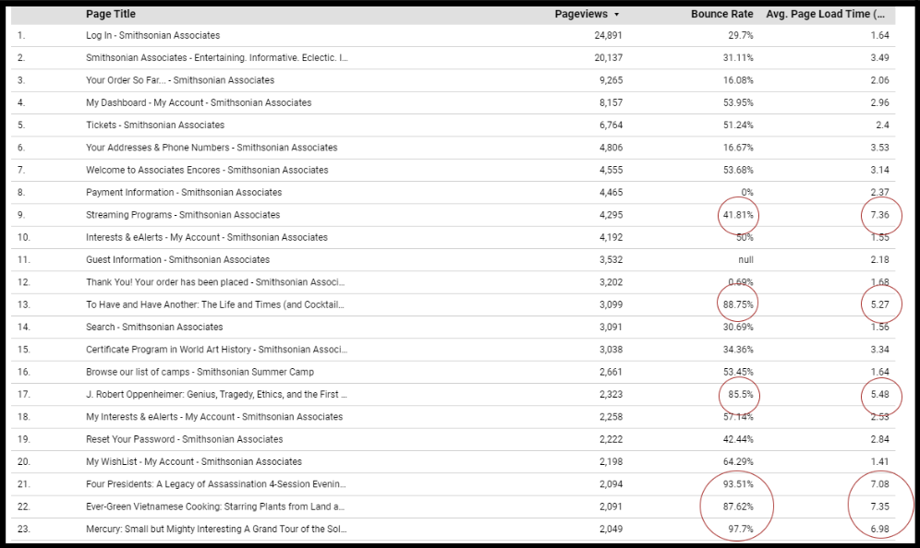The width and height of the screenshot is (920, 548).
Task: Select 'Thank You! Your order has been placed' title
Action: tap(214, 282)
